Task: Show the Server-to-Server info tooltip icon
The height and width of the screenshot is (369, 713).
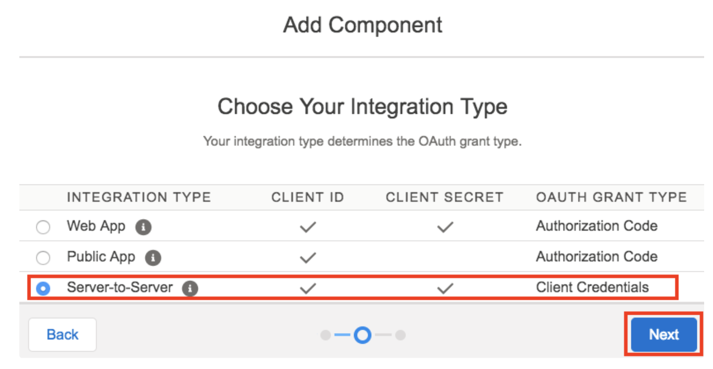Action: coord(190,288)
